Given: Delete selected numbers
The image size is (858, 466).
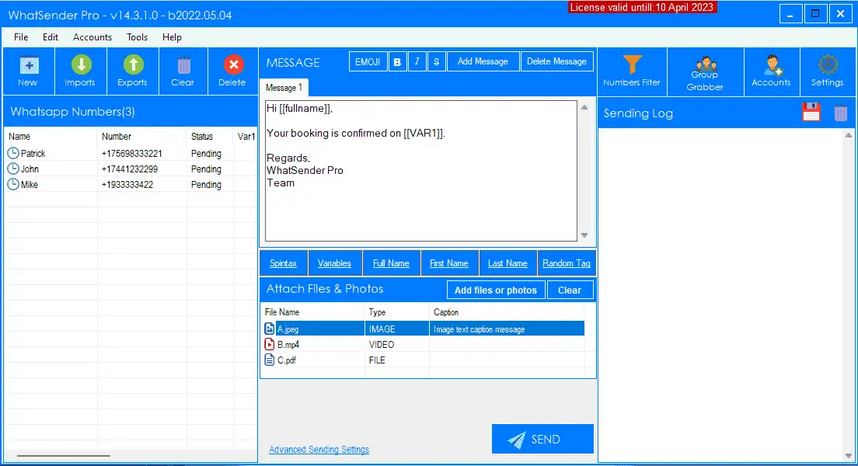Looking at the screenshot, I should coord(232,71).
